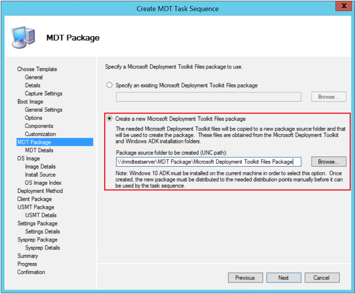Screen dimensions: 355x294
Task: Click the existing package path field
Action: click(x=208, y=97)
